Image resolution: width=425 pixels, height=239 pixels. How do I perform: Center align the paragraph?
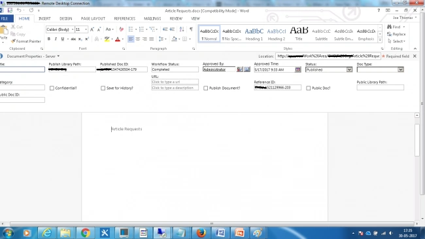coord(138,39)
